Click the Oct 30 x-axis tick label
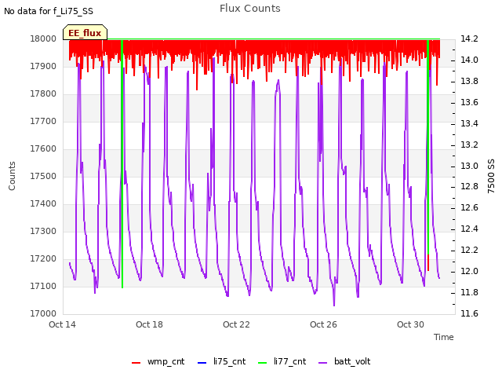 click(x=410, y=324)
